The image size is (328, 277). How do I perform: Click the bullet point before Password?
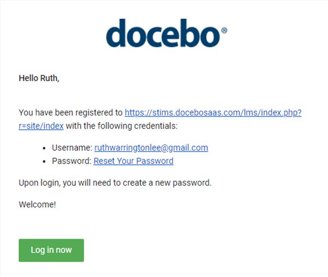tap(44, 161)
